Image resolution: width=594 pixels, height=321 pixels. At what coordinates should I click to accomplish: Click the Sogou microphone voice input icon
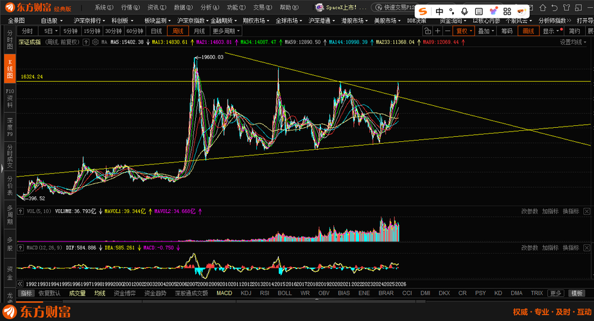click(464, 12)
